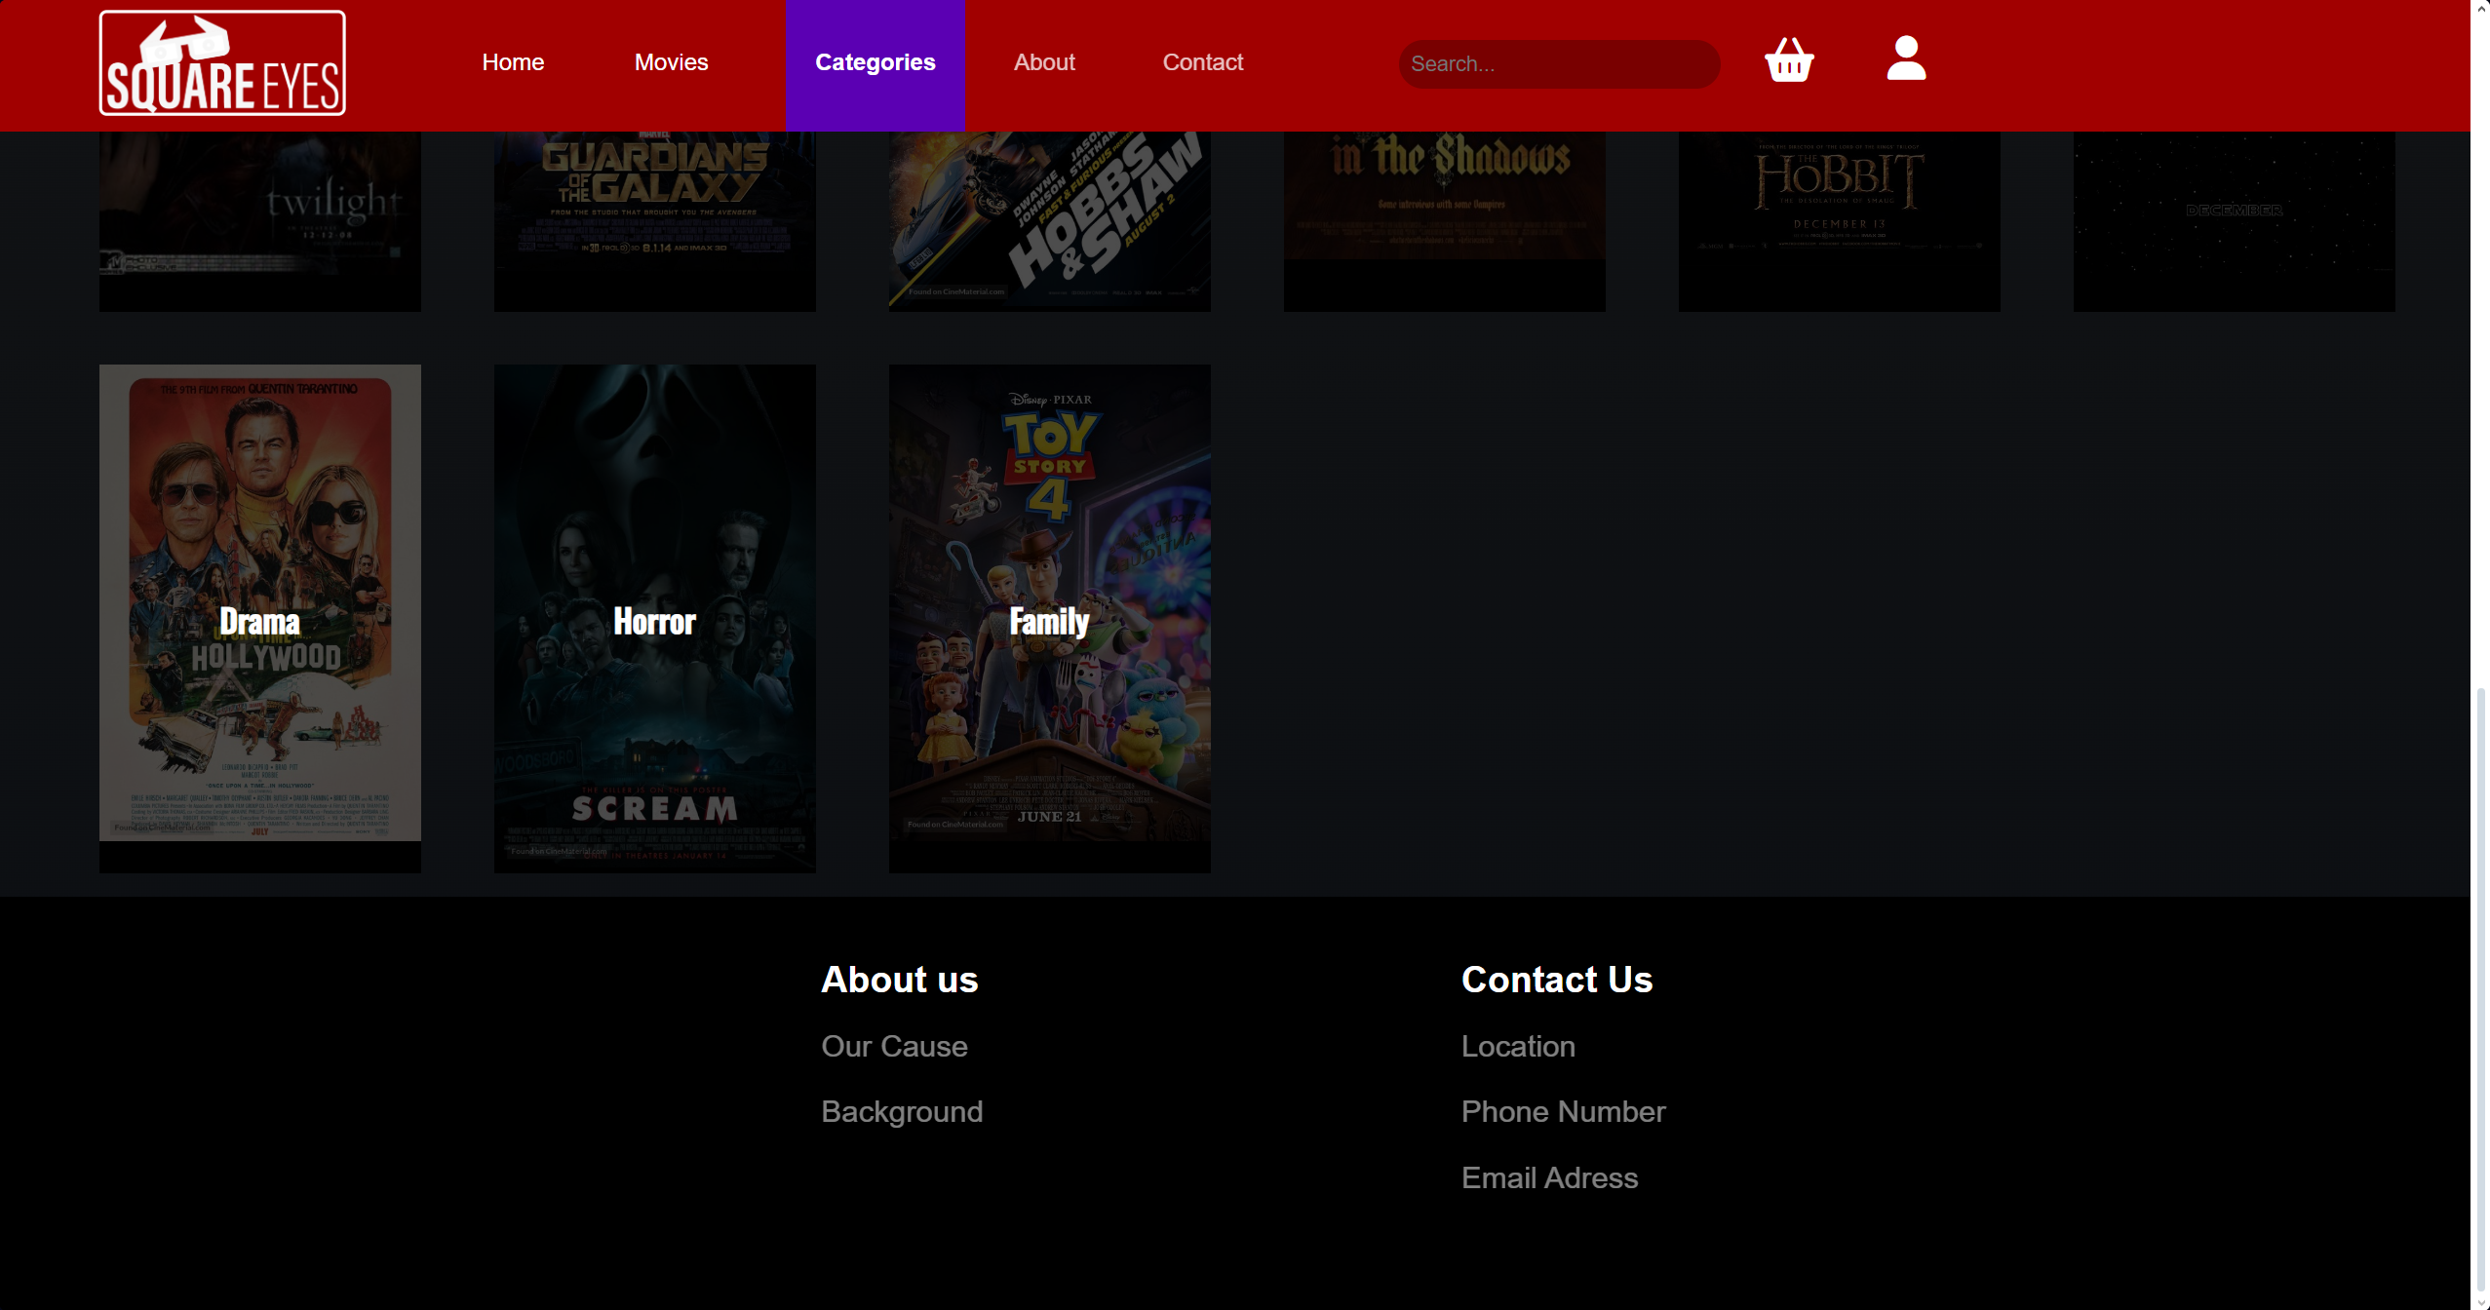This screenshot has width=2490, height=1310.
Task: Click the Search input field
Action: [1558, 63]
